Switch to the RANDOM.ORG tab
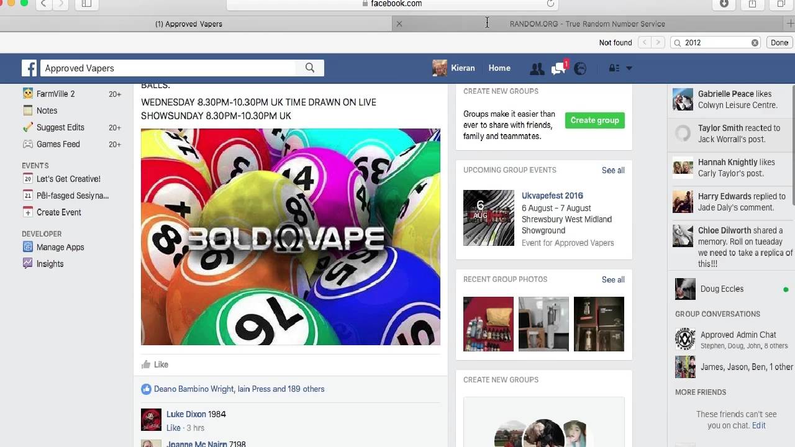The height and width of the screenshot is (447, 795). pos(587,24)
